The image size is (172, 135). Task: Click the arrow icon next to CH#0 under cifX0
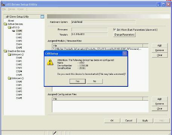coord(14,31)
